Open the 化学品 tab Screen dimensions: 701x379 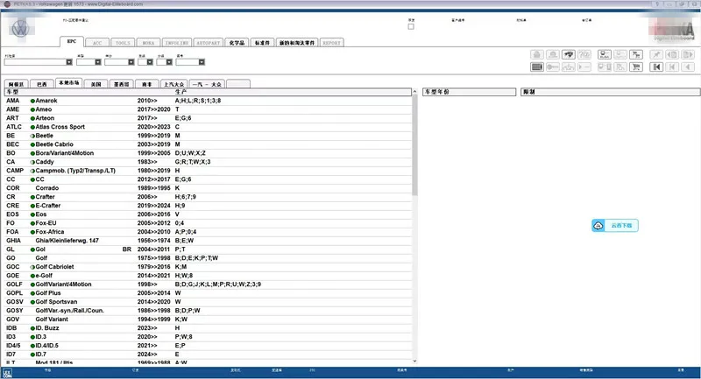tap(237, 43)
